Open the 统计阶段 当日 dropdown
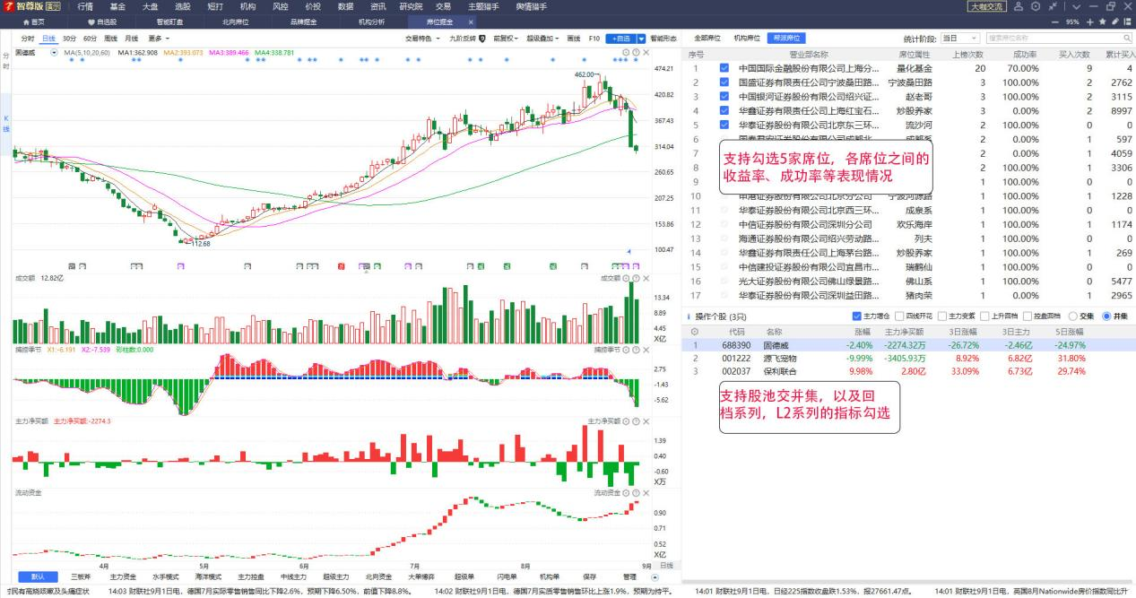 coord(960,39)
